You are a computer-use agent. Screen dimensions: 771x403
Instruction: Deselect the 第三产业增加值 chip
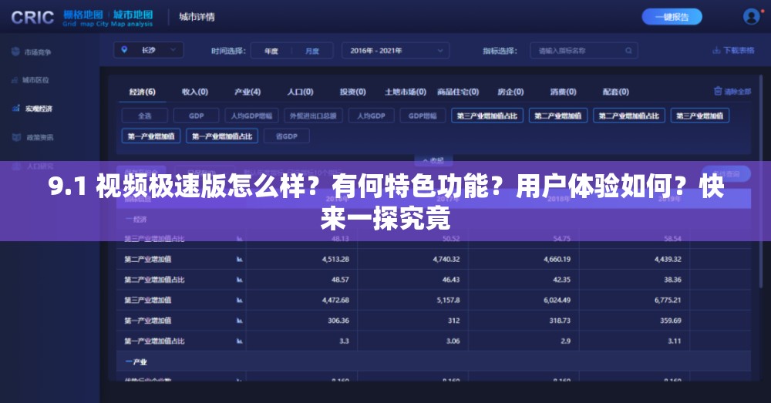[x=700, y=116]
